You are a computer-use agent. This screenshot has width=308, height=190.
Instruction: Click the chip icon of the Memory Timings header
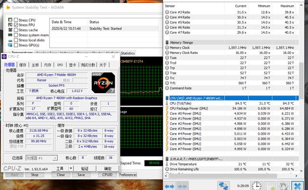coord(167,42)
